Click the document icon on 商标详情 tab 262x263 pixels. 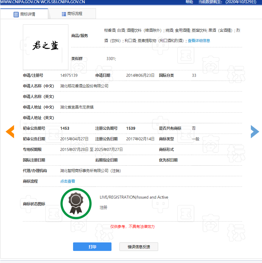(x=16, y=14)
